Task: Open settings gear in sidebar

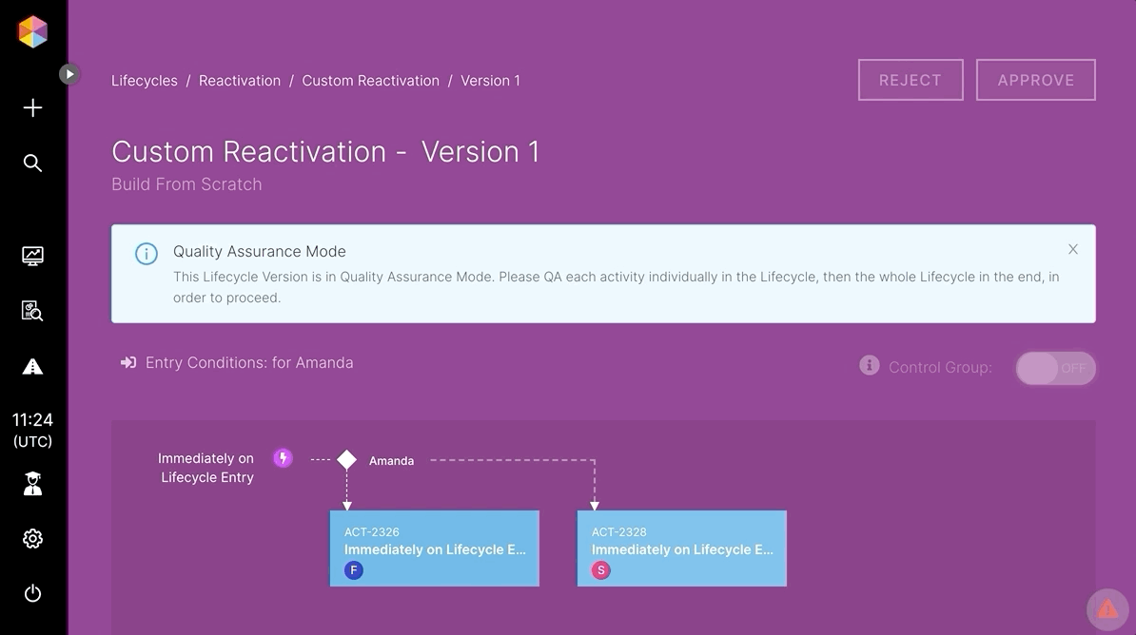Action: (x=32, y=539)
